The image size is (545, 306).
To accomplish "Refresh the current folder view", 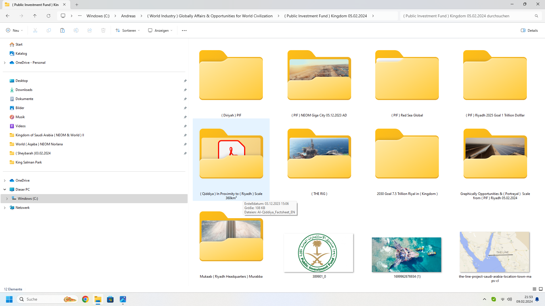I will tap(49, 16).
